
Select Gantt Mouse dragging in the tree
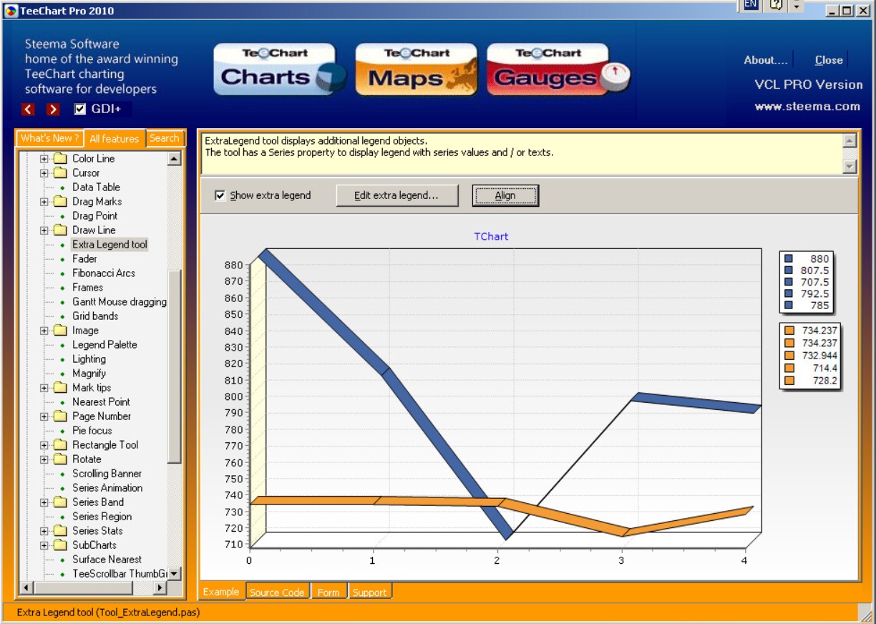[119, 302]
